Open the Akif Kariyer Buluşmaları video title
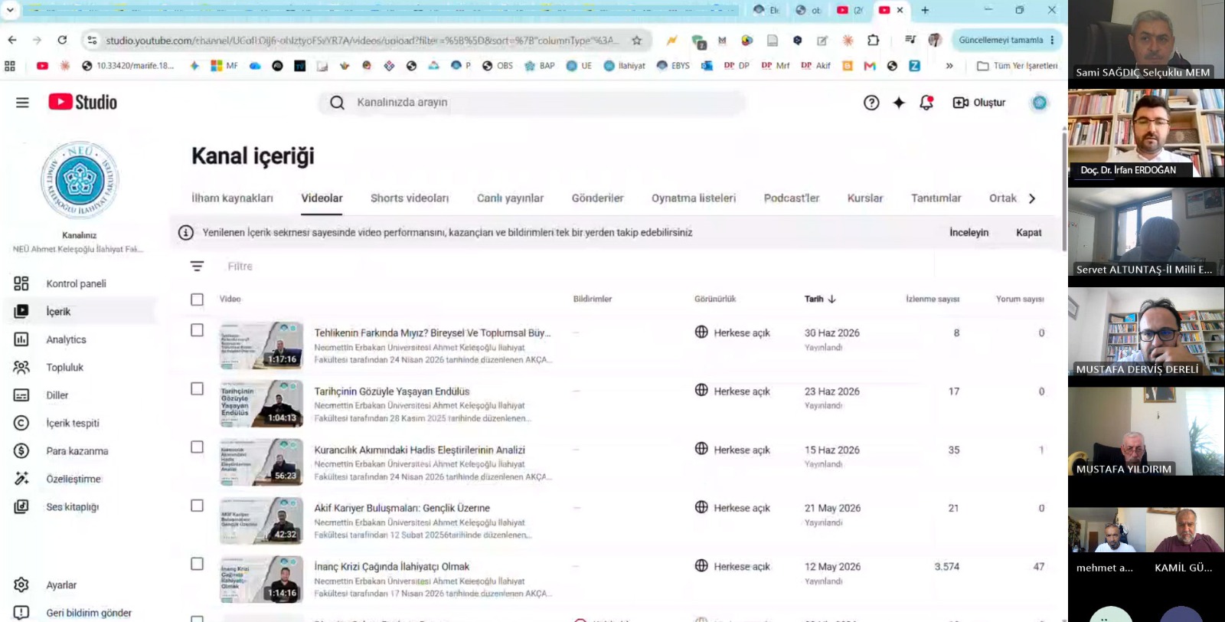This screenshot has width=1225, height=622. tap(402, 508)
